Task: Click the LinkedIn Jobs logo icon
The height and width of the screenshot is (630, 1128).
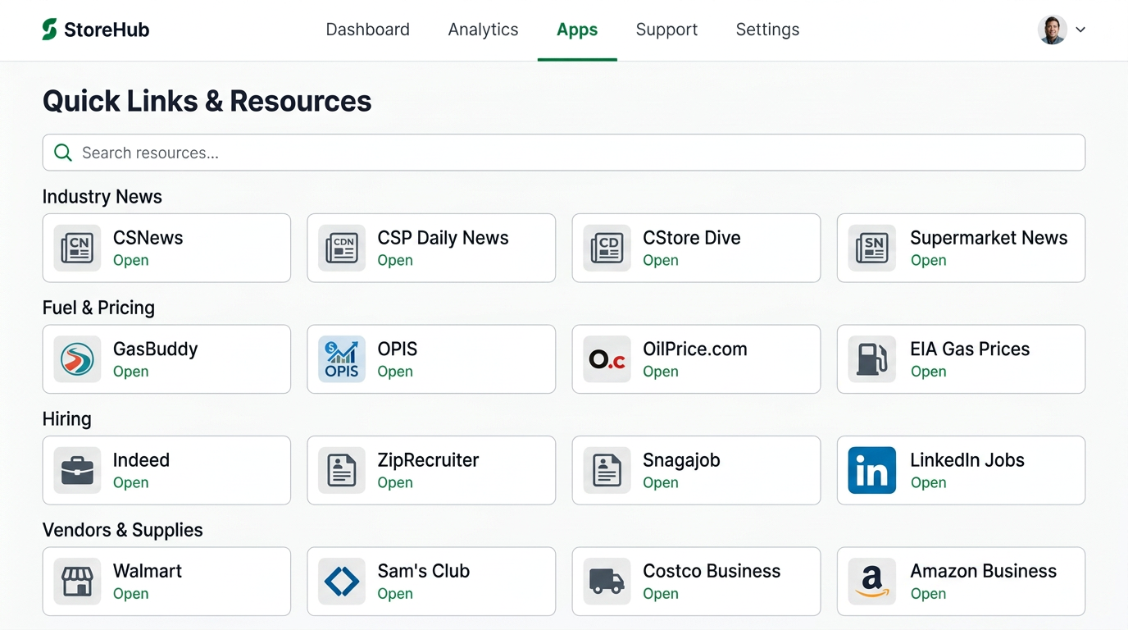Action: (872, 470)
